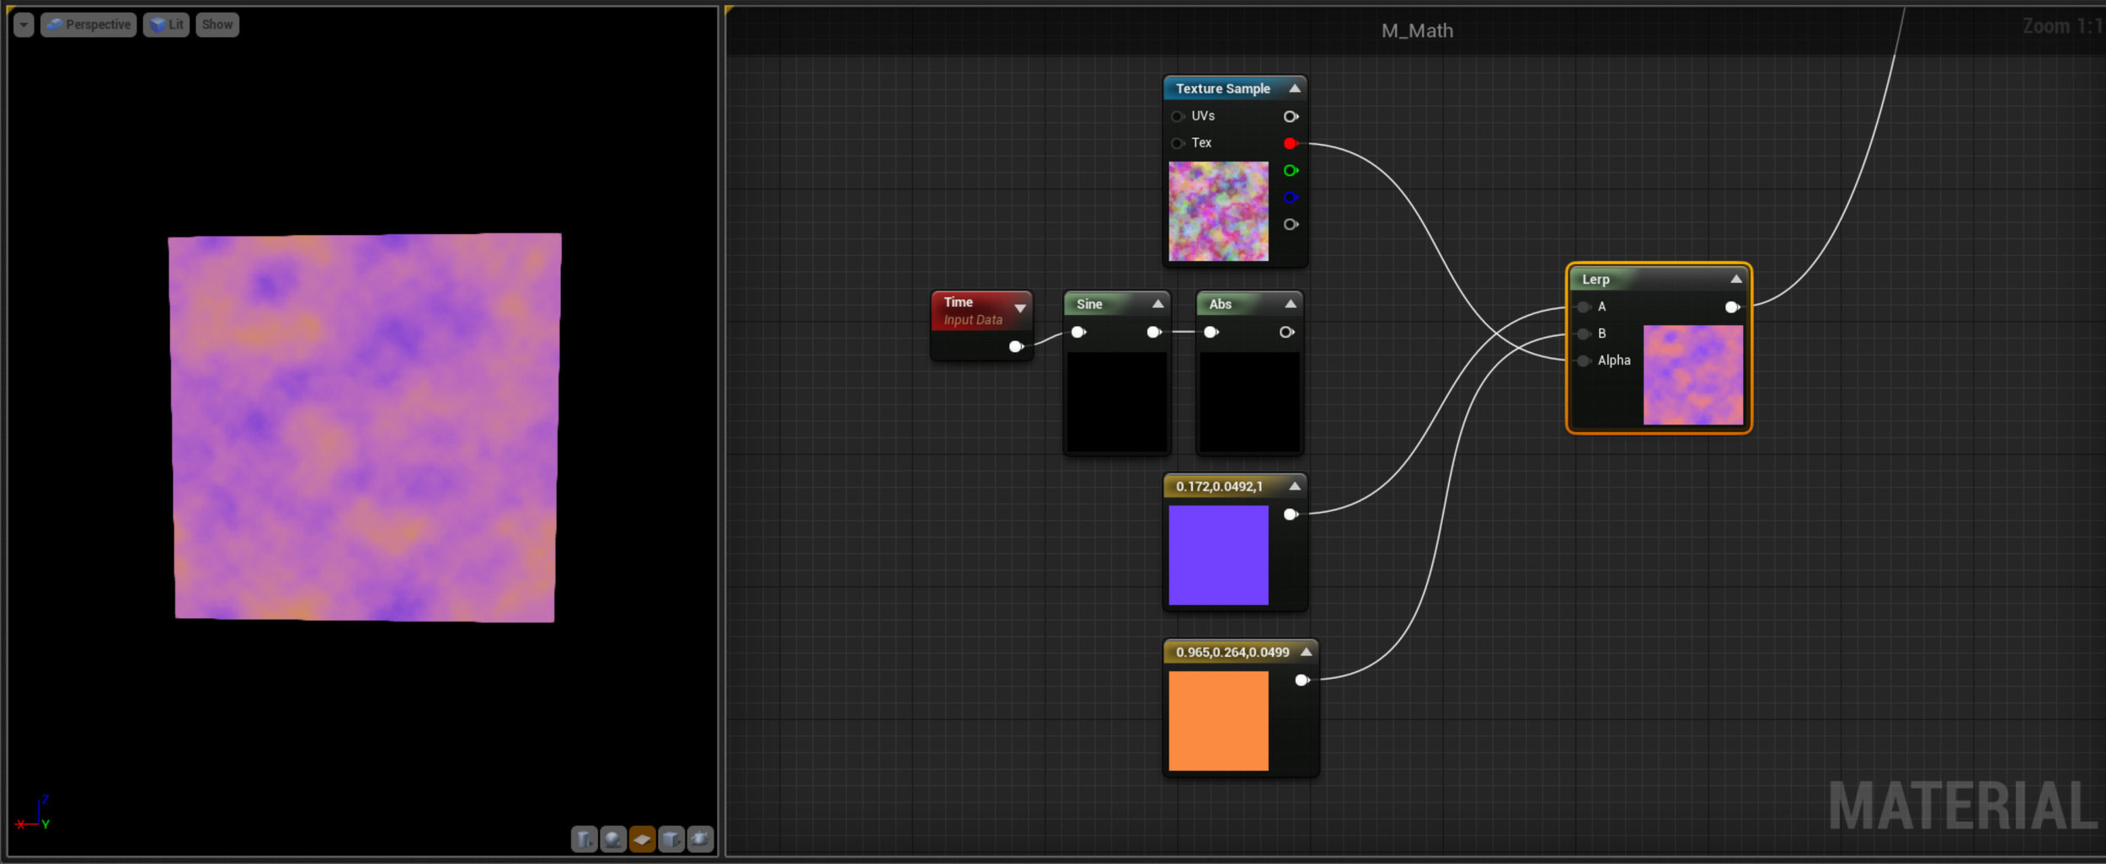Click the Time node output pin
Screen dimensions: 2106x864
click(1016, 346)
